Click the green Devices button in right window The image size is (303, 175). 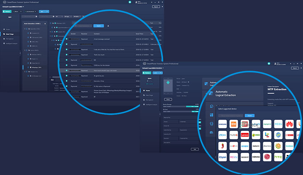click(x=147, y=73)
